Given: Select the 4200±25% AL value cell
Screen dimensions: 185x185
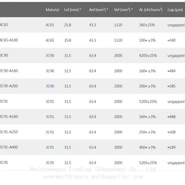Looking at the screenshot, I should click(x=148, y=55).
